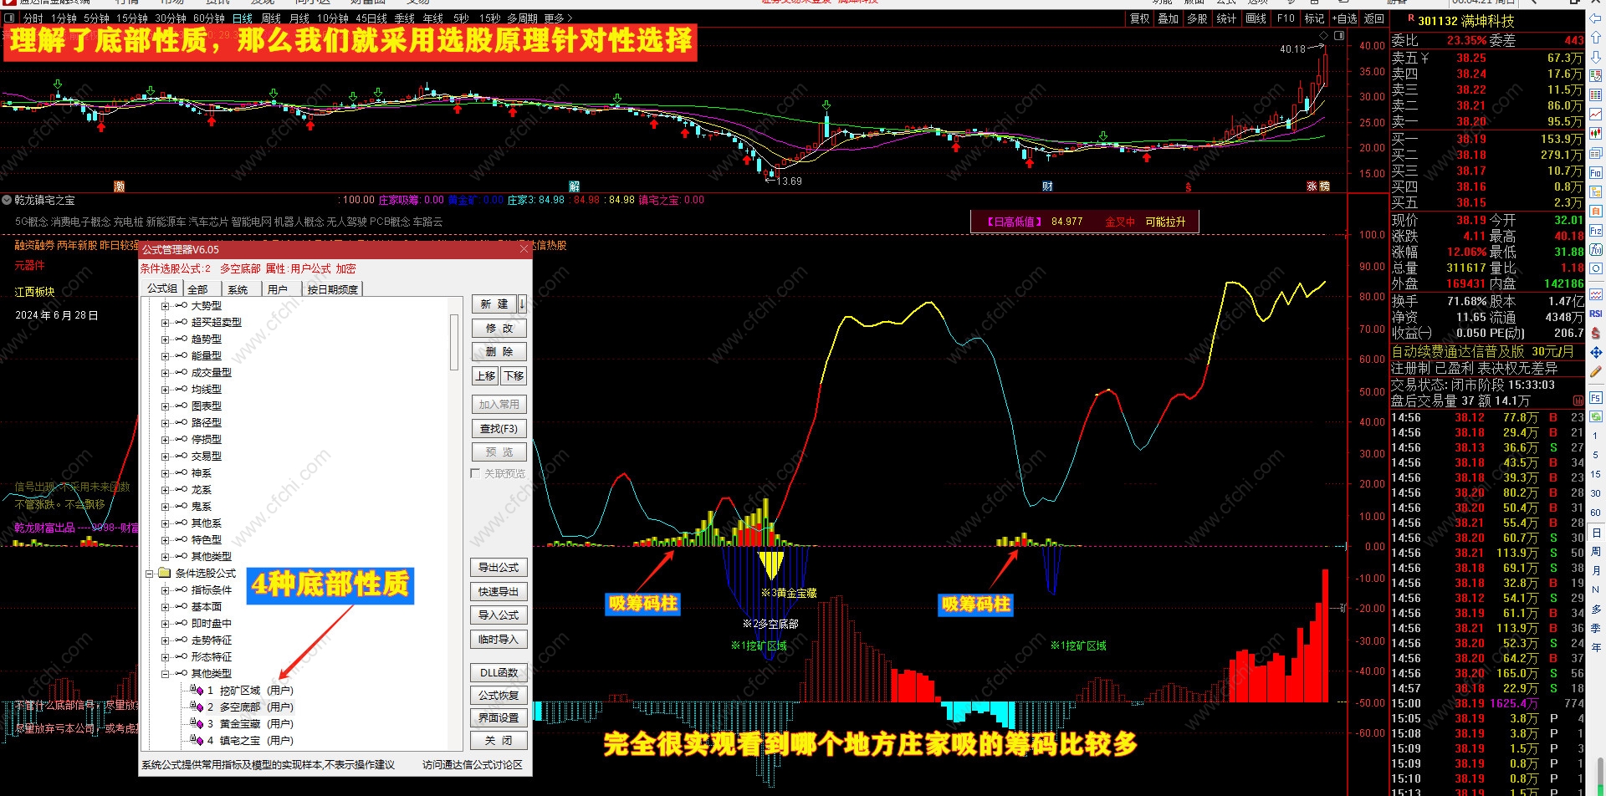1606x796 pixels.
Task: Click the 下移 button
Action: pyautogui.click(x=514, y=375)
